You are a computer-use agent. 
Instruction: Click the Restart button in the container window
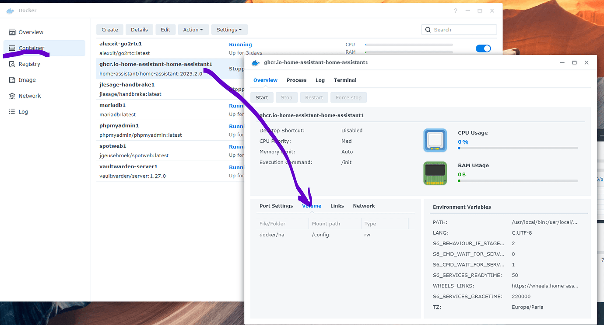coord(314,97)
